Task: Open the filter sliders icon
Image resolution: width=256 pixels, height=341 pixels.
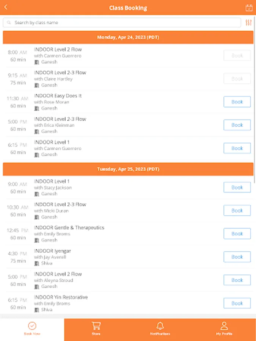Action: tap(248, 23)
